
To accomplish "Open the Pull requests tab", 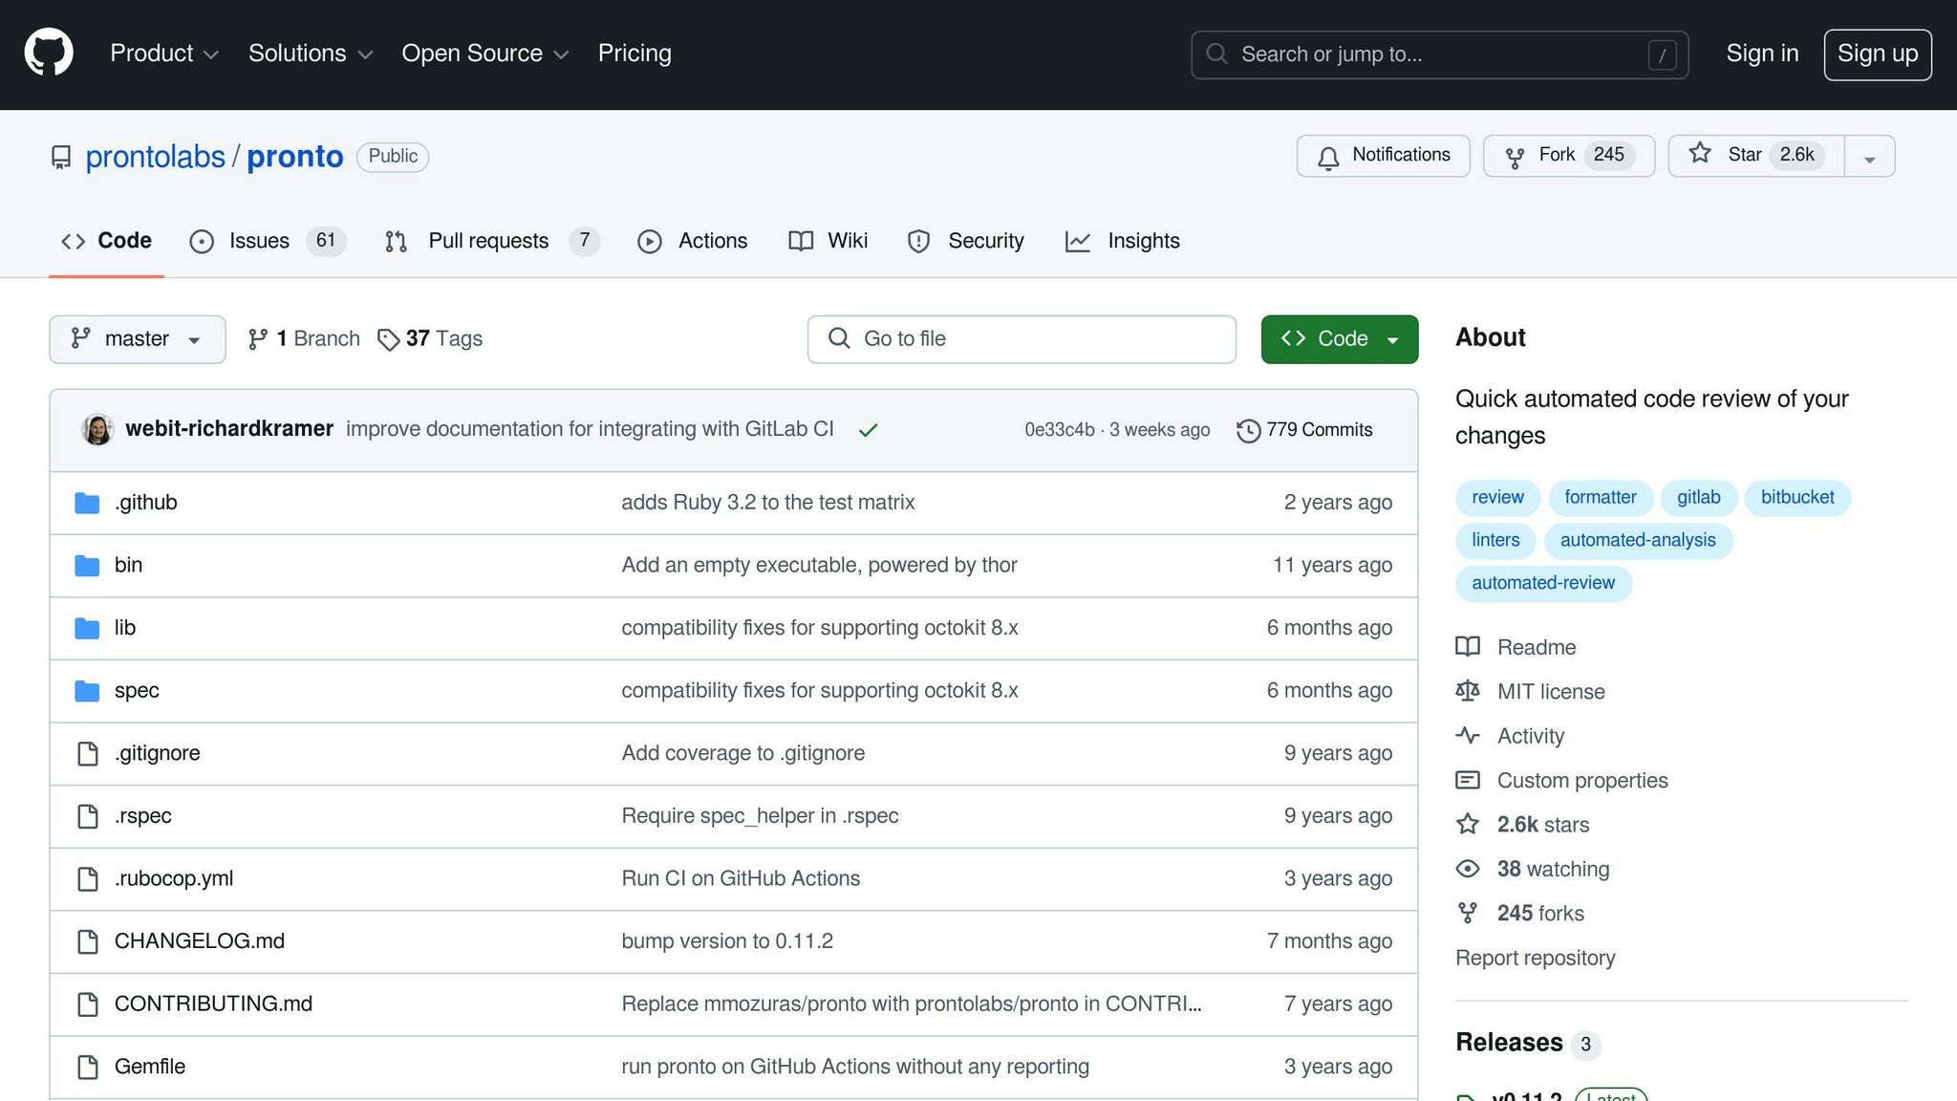I will [x=488, y=241].
